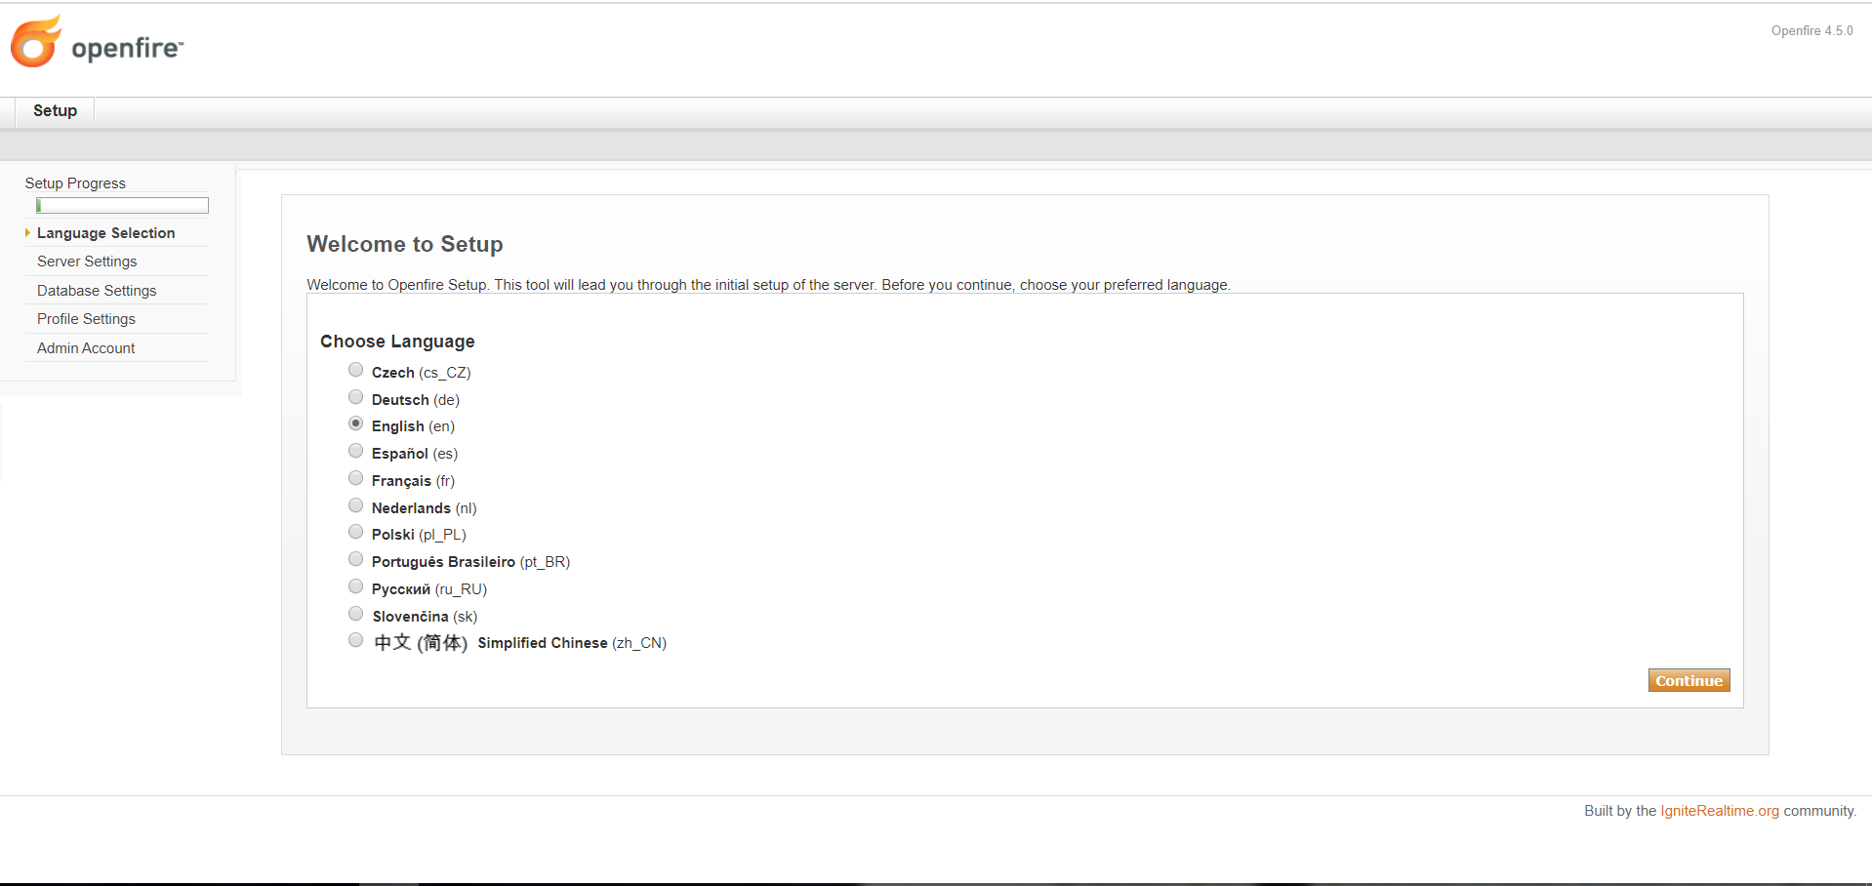Pick Simplified Chinese radio button
The height and width of the screenshot is (886, 1872).
(356, 640)
